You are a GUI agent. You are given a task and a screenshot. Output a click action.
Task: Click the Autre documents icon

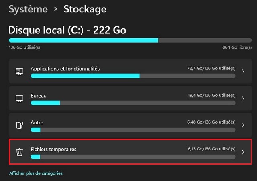coord(19,125)
